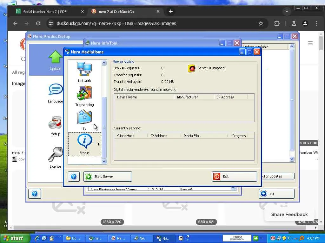Click the Media File column header
This screenshot has height=243, width=325.
tap(204, 136)
